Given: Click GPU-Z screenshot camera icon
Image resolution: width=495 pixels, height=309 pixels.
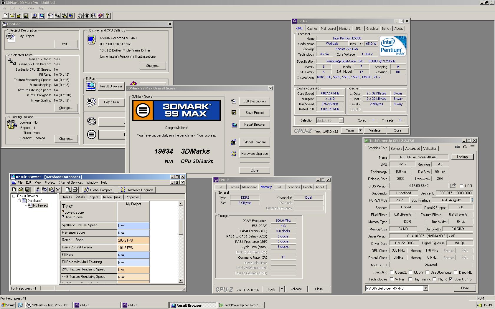Looking at the screenshot, I should [457, 147].
